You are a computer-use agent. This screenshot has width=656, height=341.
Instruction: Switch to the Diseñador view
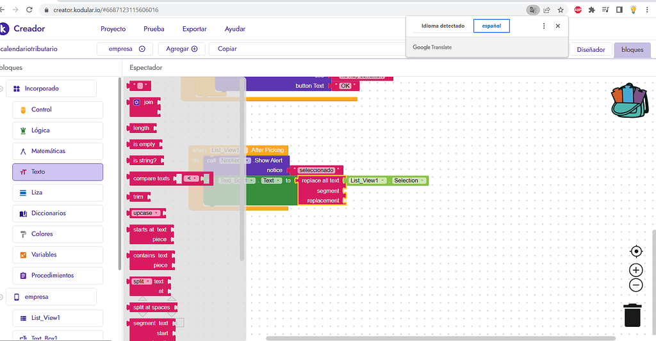tap(590, 49)
